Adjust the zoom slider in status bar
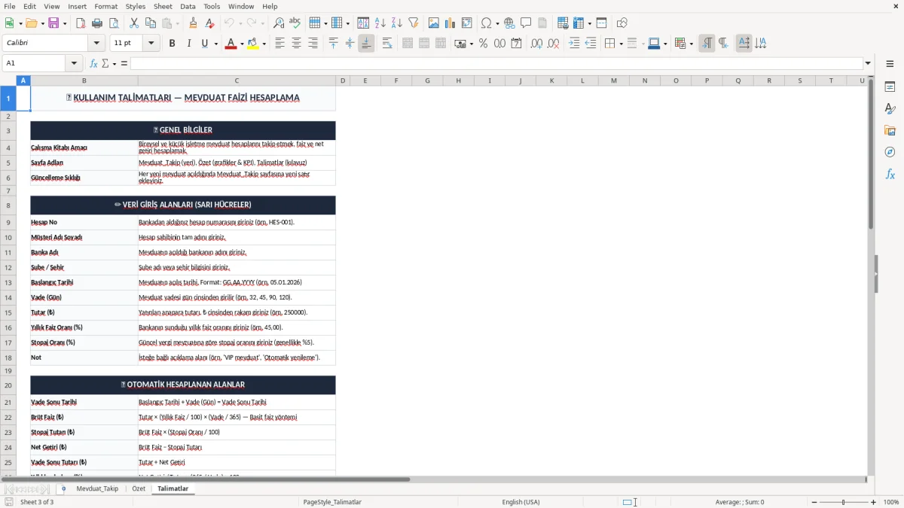 844,502
